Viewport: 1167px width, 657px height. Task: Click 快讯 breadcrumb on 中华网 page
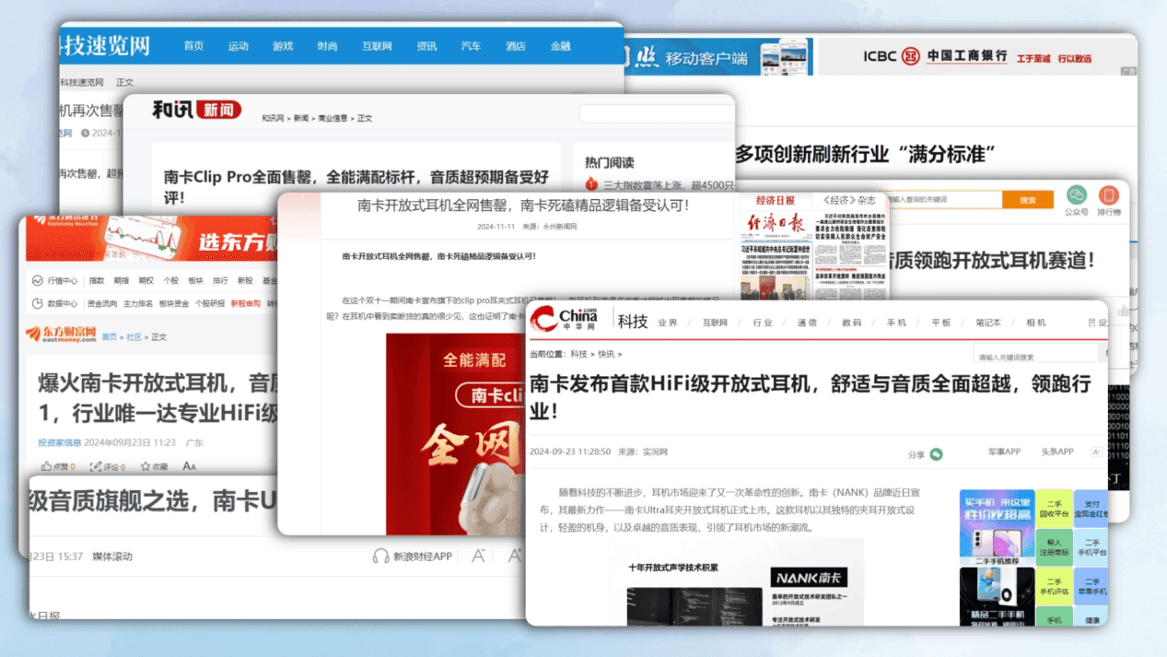(606, 354)
